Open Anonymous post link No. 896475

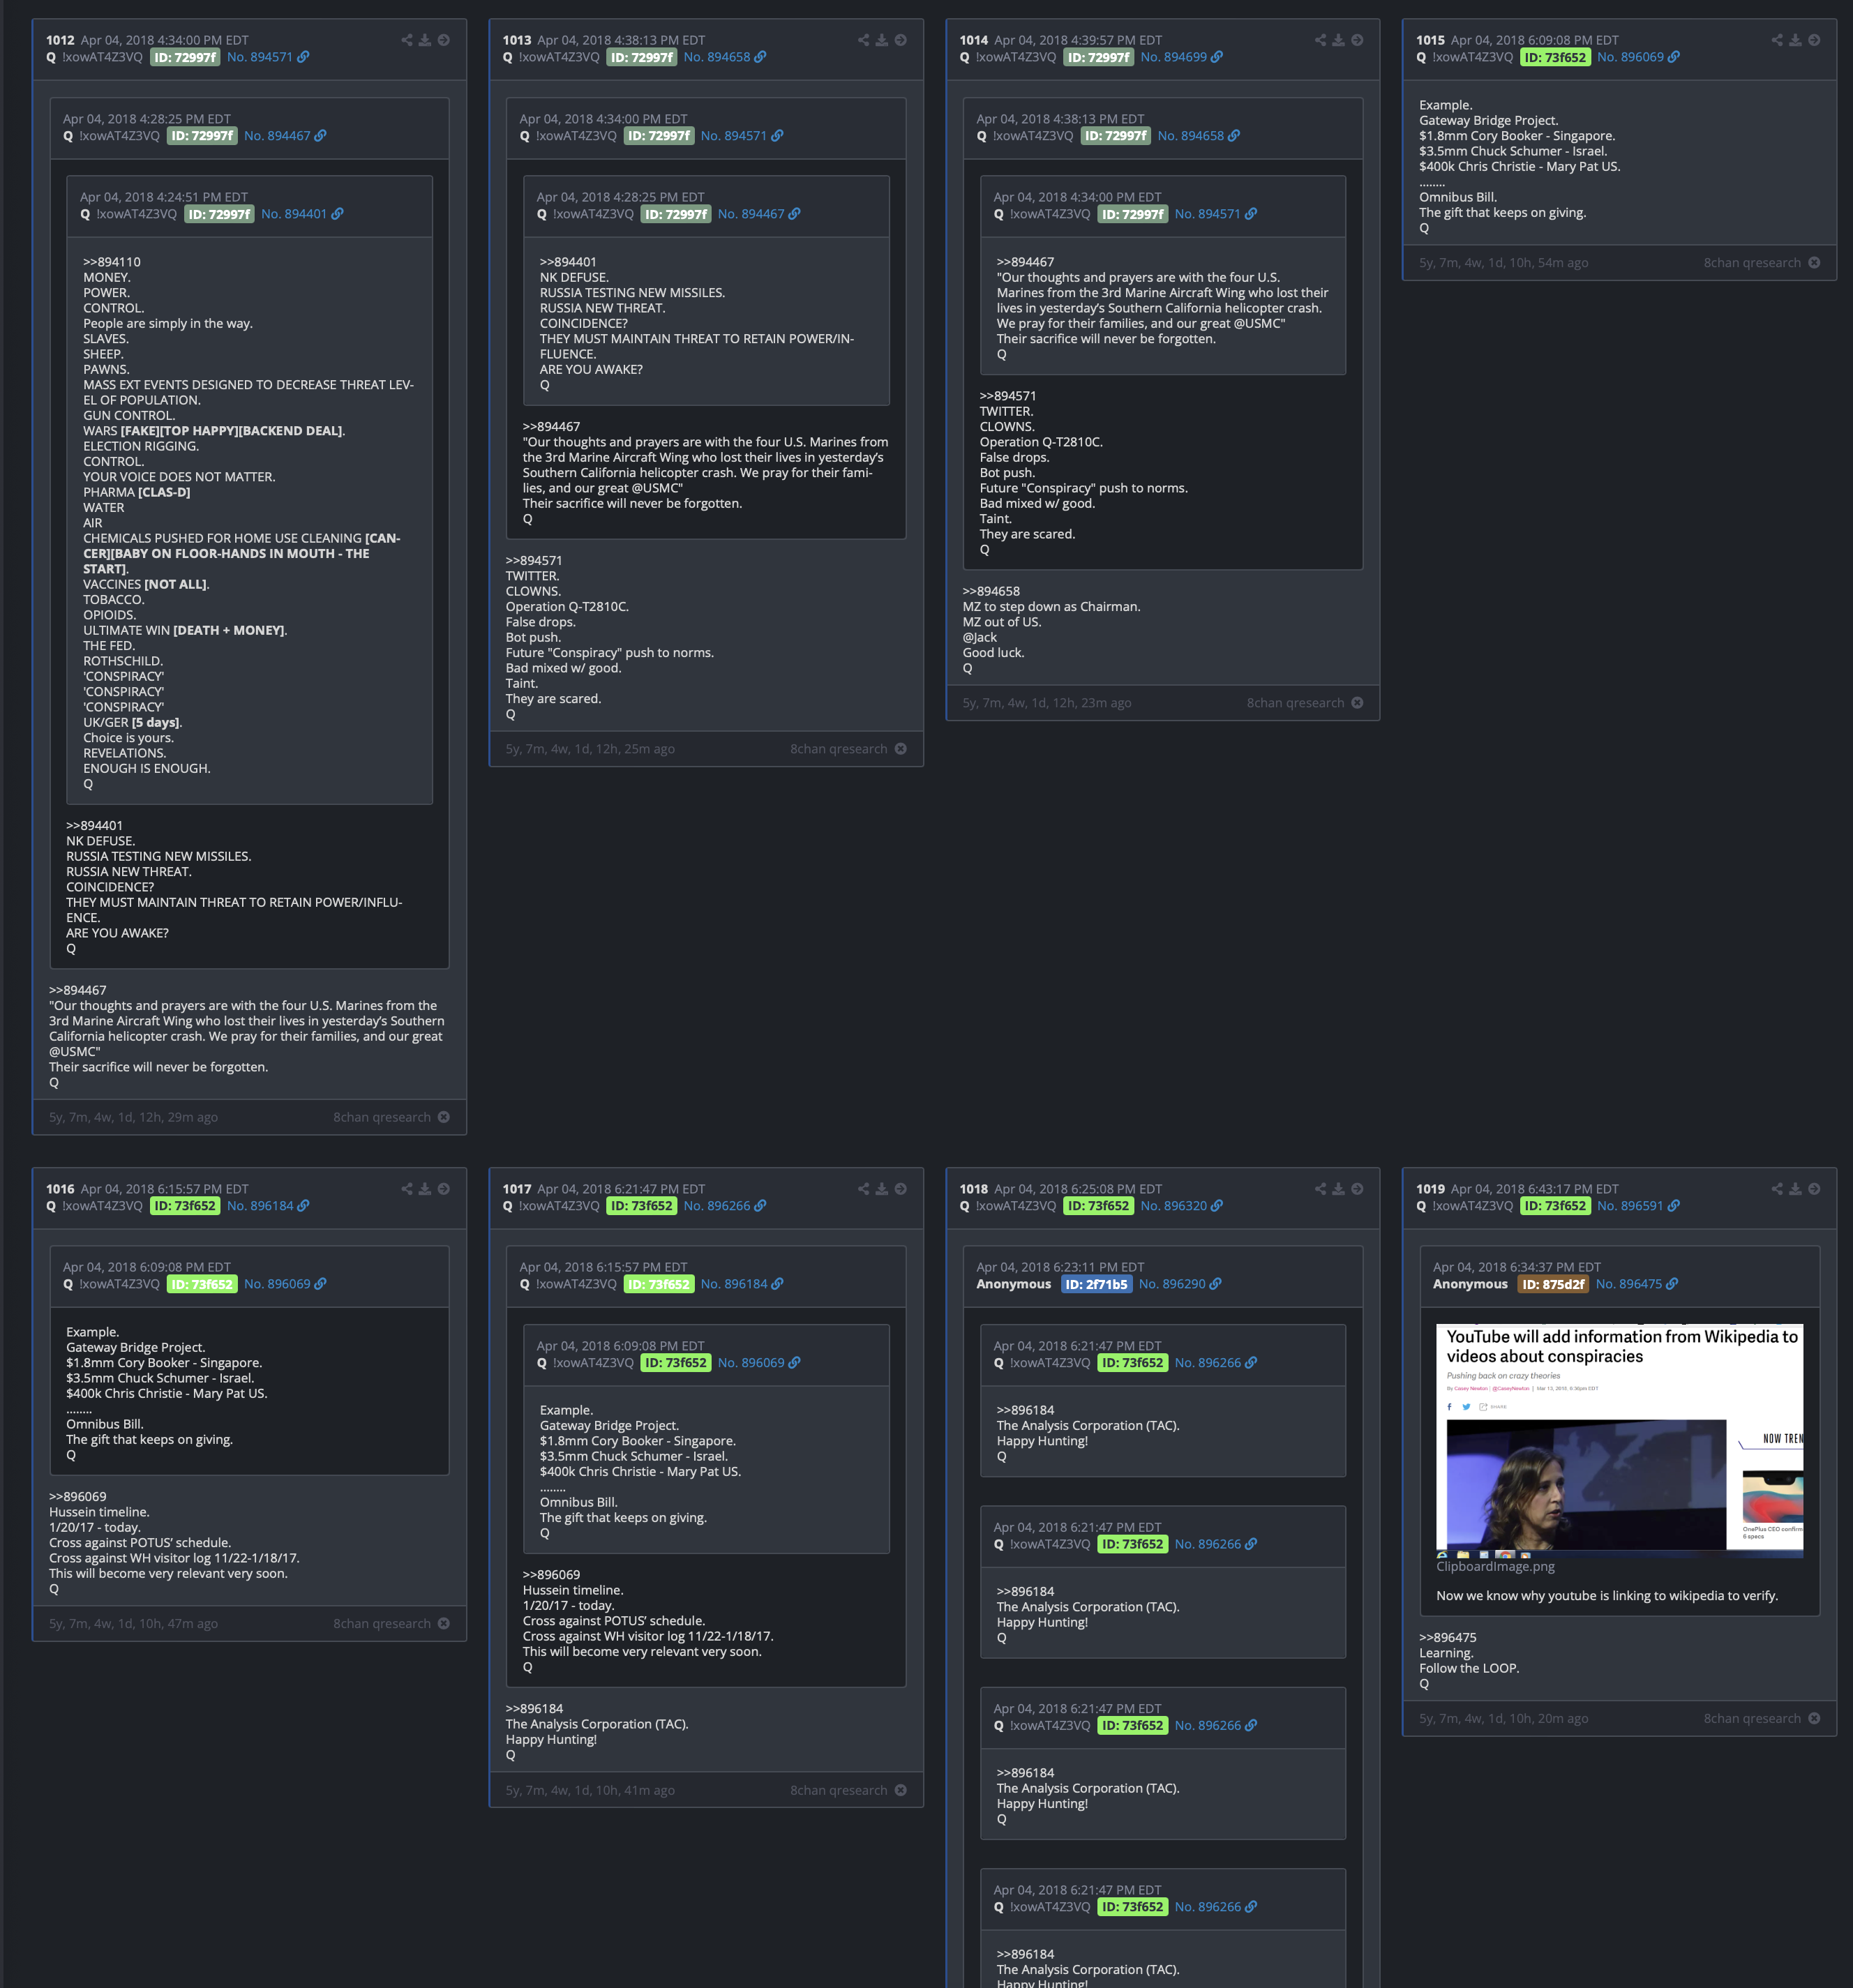point(1637,1284)
